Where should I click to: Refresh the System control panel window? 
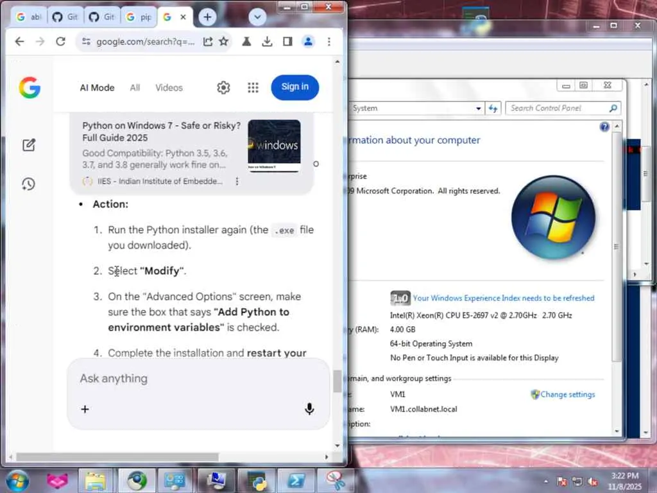click(493, 108)
